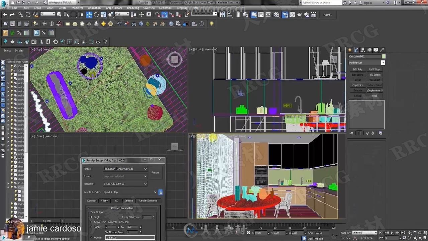
Task: Create a sun light from the toolbar
Action: click(103, 24)
